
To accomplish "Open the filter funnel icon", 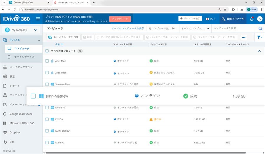I will pos(259,37).
